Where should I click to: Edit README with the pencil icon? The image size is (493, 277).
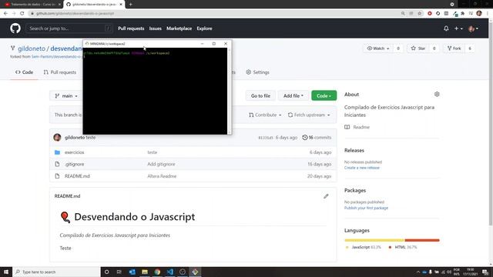pos(326,196)
